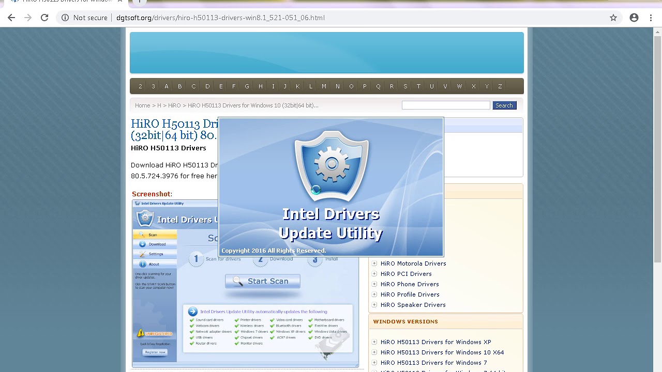The image size is (662, 372).
Task: Select Download item in utility screenshot sidebar
Action: (155, 244)
